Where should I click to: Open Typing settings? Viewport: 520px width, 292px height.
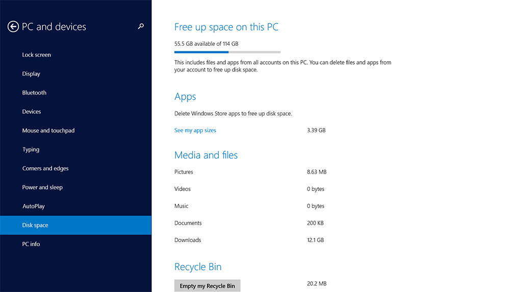coord(31,150)
